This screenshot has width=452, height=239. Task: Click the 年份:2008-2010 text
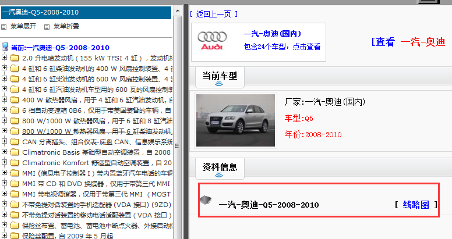313,134
